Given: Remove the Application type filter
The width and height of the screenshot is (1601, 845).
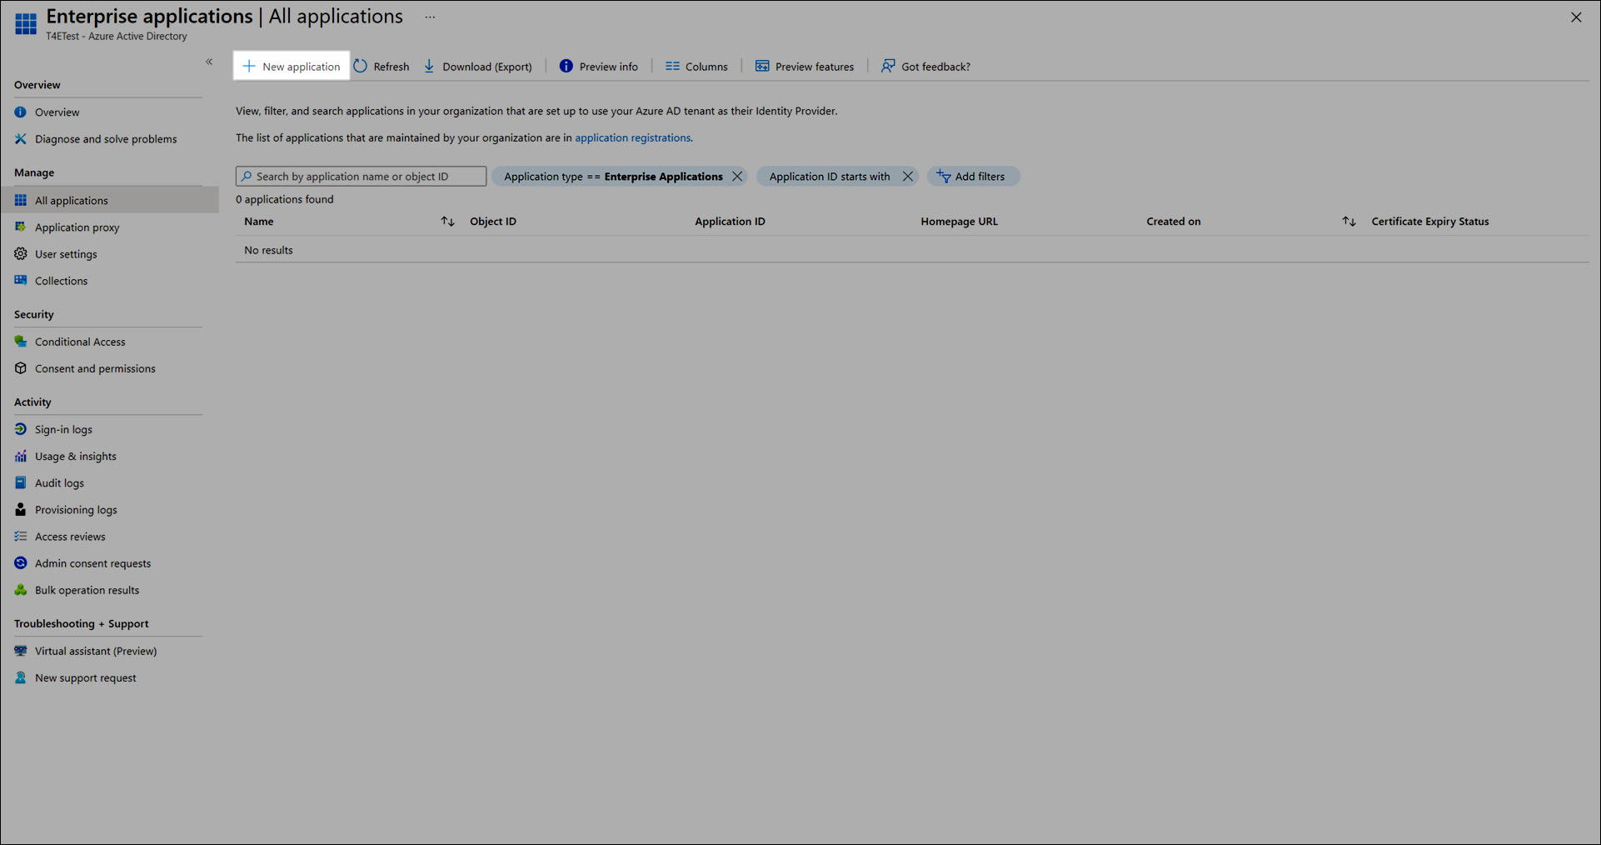Looking at the screenshot, I should (x=737, y=176).
